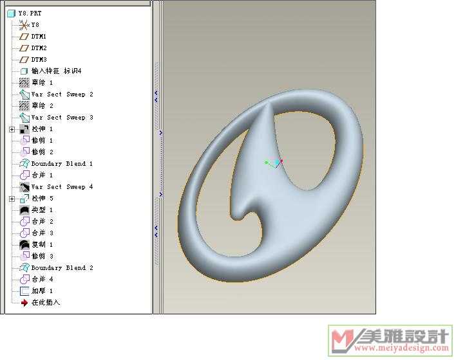Select the DTM3 label
This screenshot has height=360, width=456.
pos(39,60)
